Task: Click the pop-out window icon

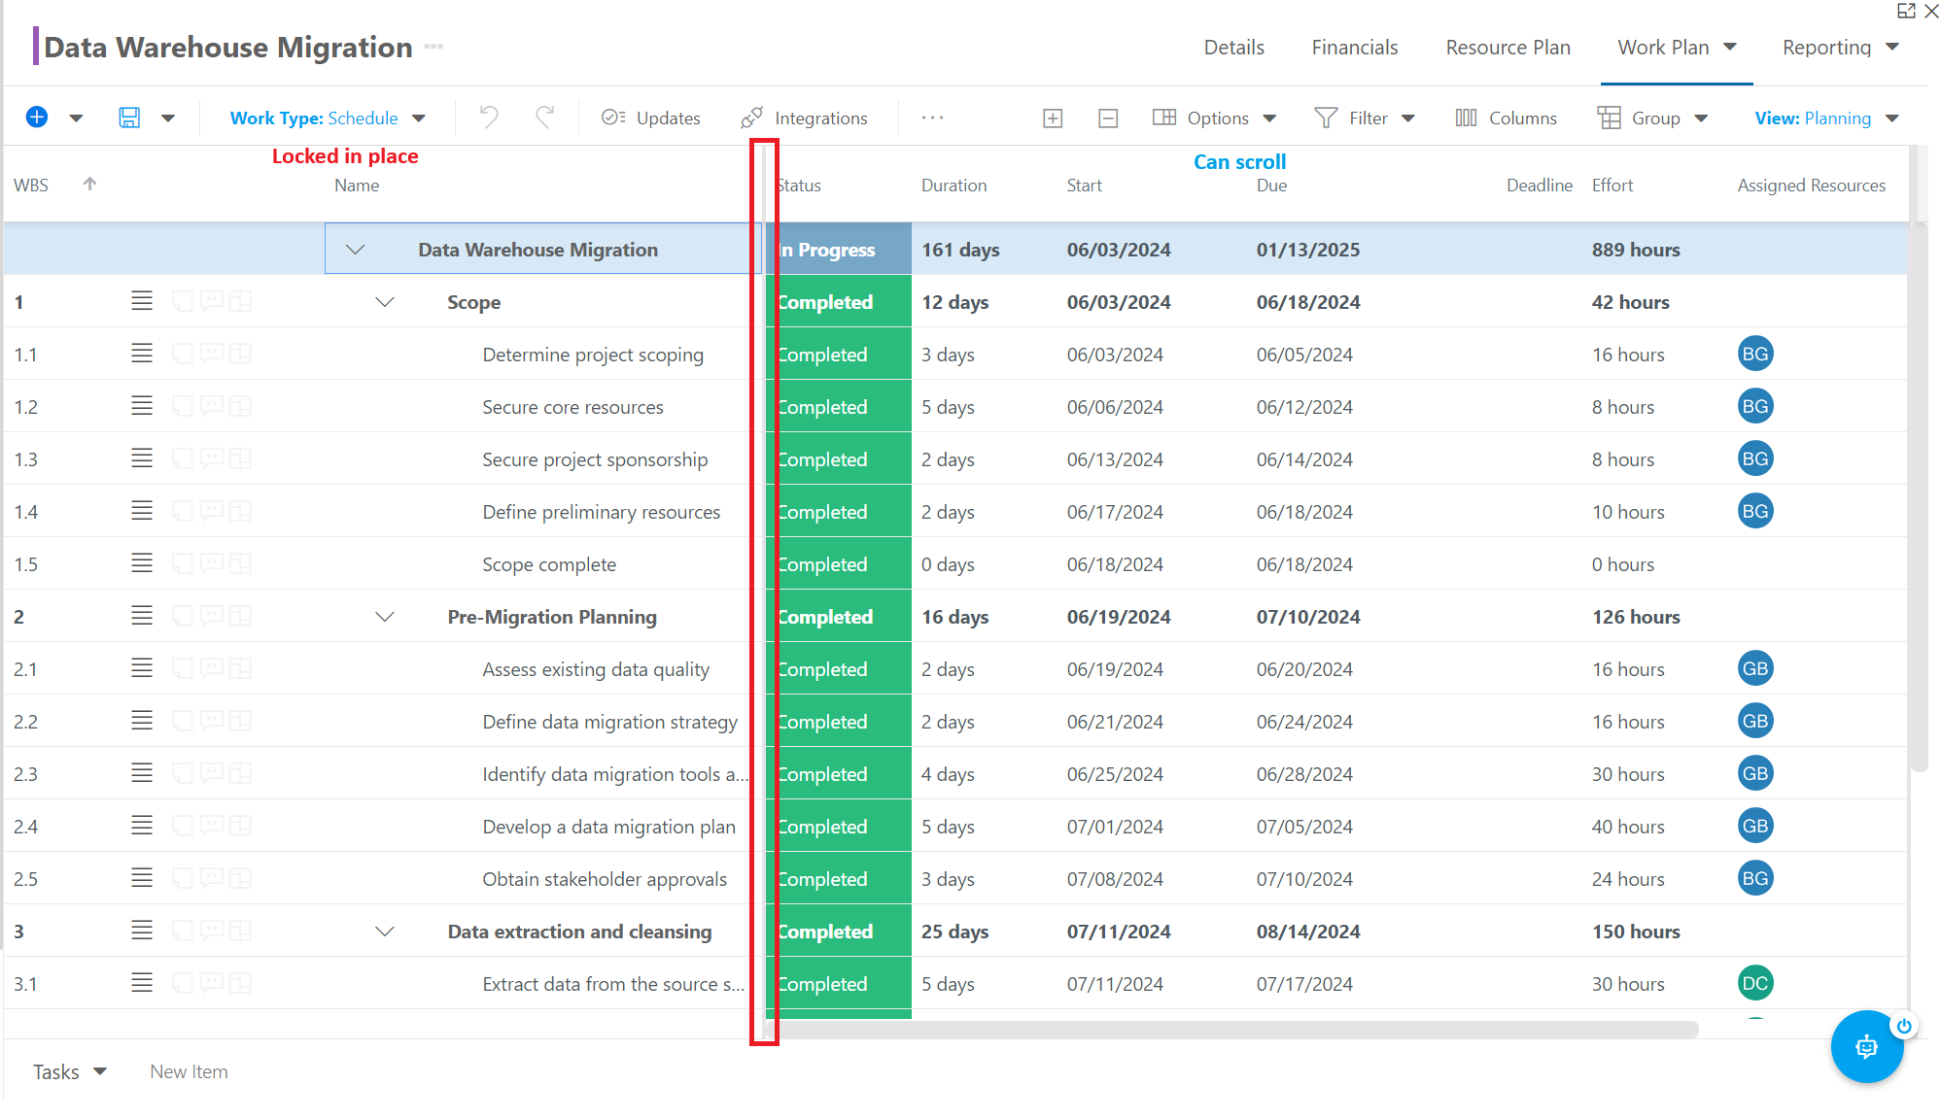Action: coord(1906,11)
